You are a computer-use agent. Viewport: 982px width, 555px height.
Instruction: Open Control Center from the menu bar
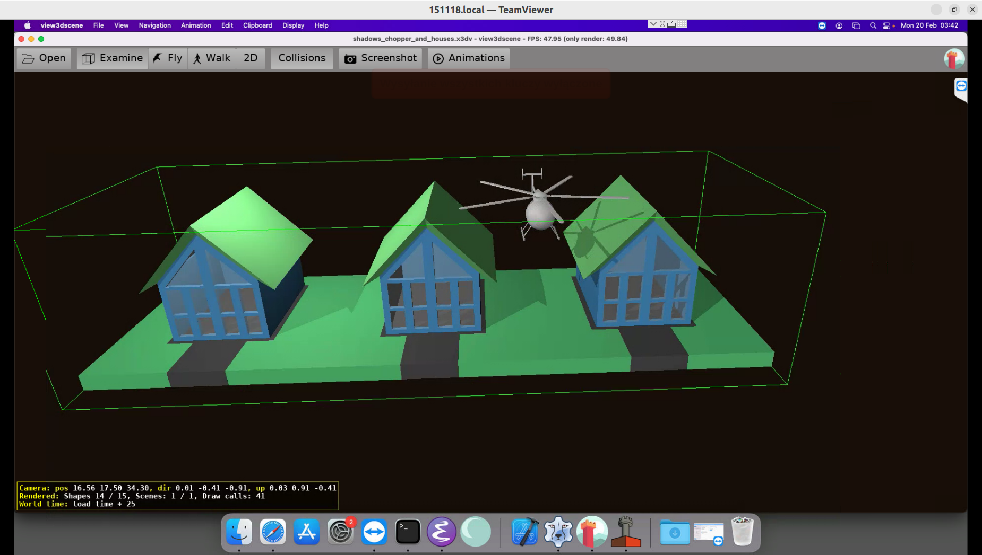click(887, 25)
